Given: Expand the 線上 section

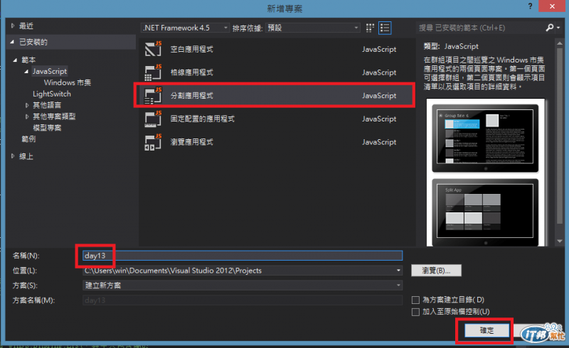Looking at the screenshot, I should (x=13, y=156).
